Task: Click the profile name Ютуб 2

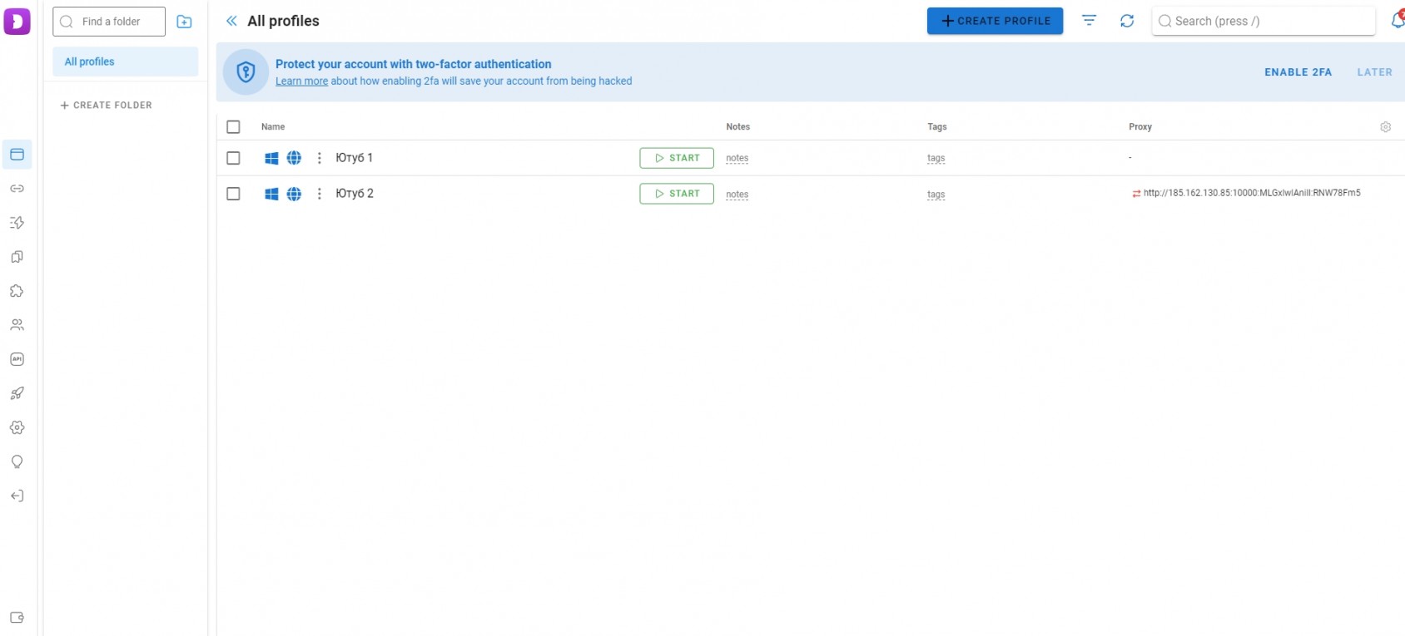Action: [355, 194]
